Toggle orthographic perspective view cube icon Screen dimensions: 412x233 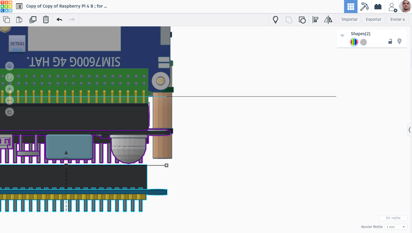pos(9,112)
